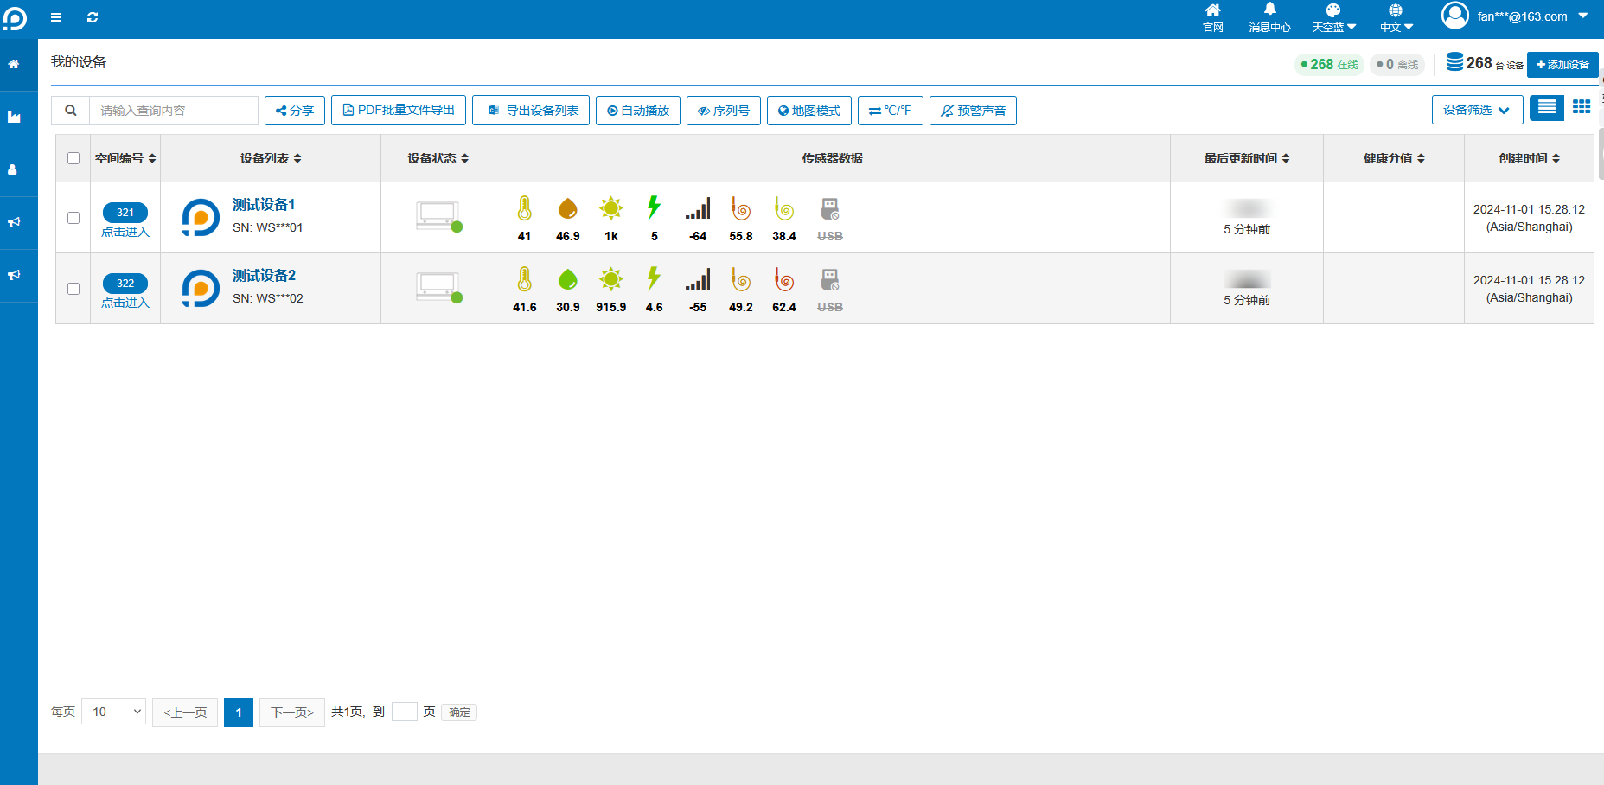Switch to grid view layout
This screenshot has height=785, width=1604.
[1582, 107]
